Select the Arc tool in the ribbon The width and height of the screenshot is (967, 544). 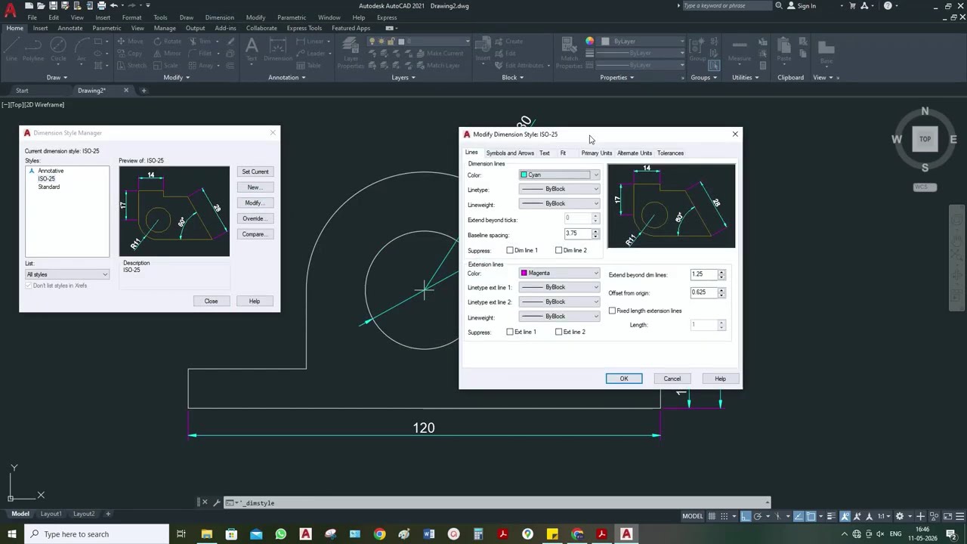pos(81,49)
